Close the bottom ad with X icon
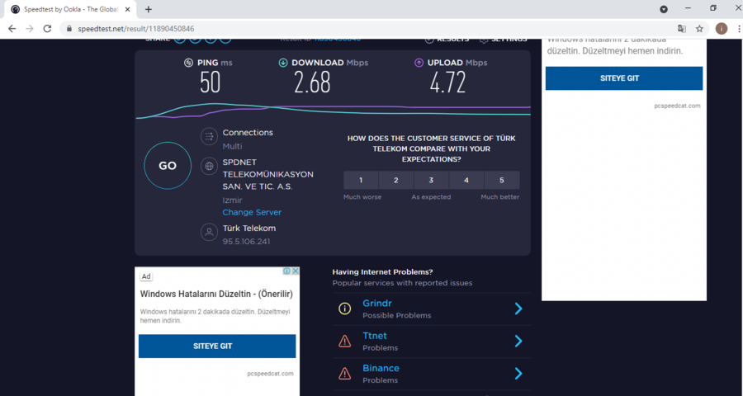Image resolution: width=743 pixels, height=396 pixels. [x=296, y=271]
